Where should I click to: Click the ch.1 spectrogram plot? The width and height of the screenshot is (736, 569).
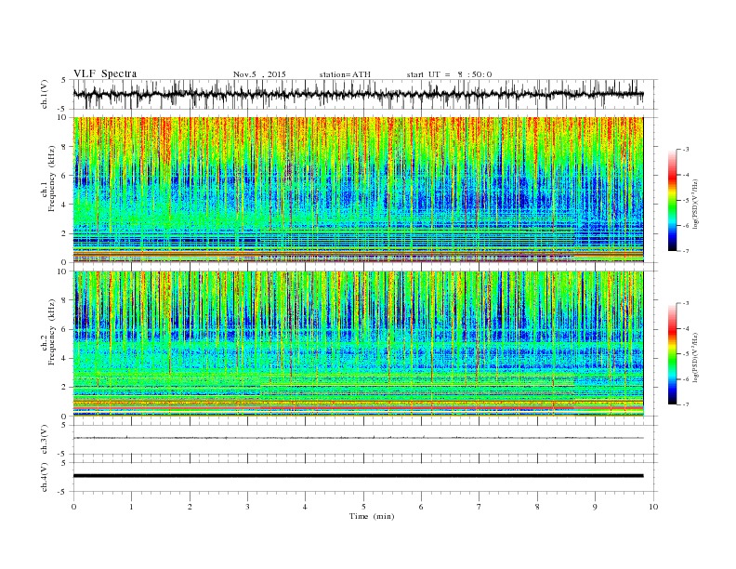[358, 190]
